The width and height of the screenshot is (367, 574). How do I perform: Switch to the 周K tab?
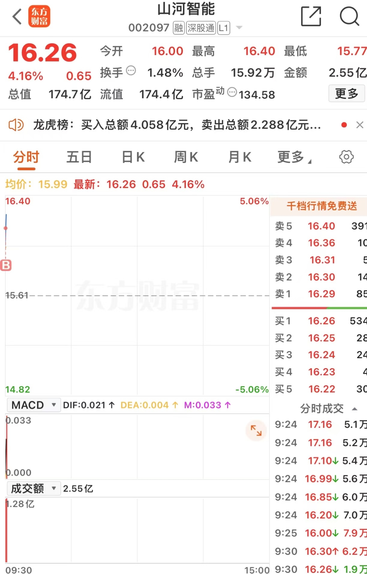coord(186,157)
